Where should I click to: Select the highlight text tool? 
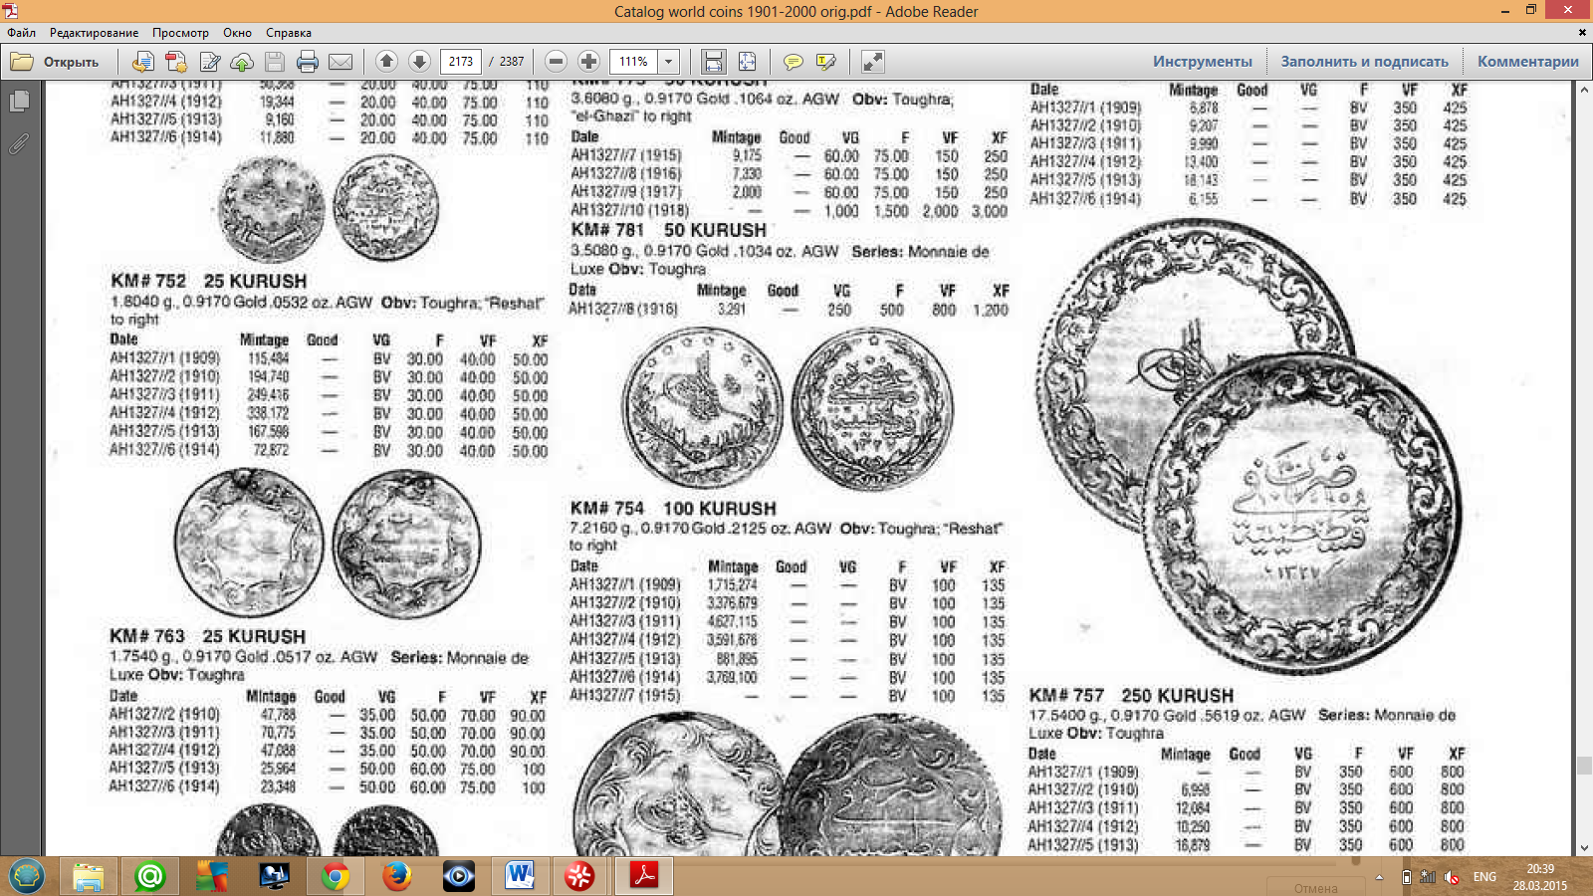pos(825,62)
